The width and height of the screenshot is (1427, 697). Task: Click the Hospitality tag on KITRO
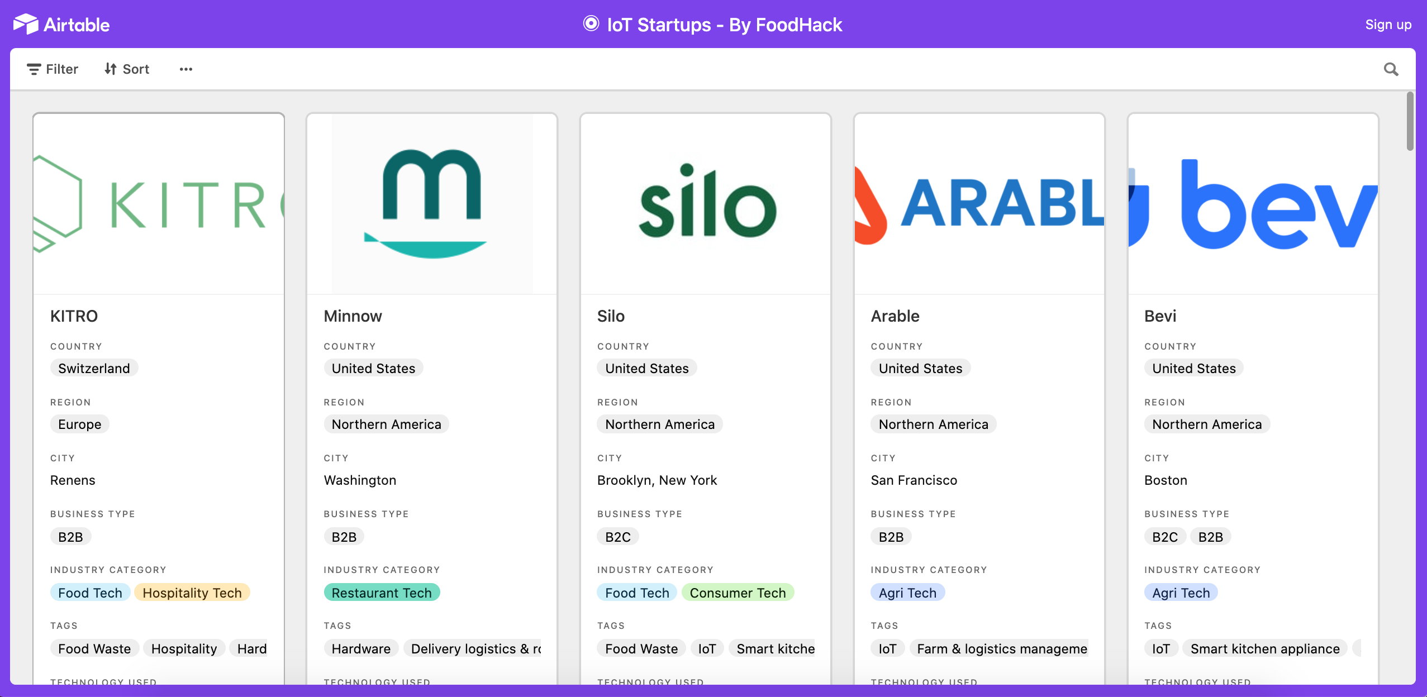coord(184,648)
